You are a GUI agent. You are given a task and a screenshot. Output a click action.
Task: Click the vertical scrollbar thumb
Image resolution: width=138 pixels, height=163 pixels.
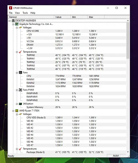[x=128, y=40]
